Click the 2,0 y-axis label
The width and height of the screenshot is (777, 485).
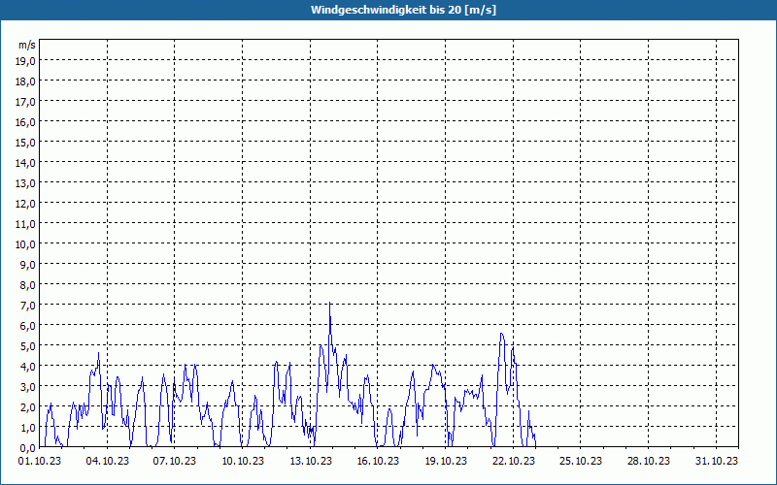[x=27, y=407]
